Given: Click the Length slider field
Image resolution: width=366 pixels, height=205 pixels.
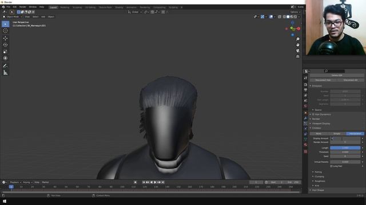Looking at the screenshot, I should tap(345, 148).
